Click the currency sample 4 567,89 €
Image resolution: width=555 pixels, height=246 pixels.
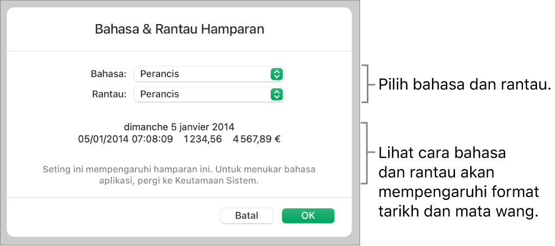[256, 138]
